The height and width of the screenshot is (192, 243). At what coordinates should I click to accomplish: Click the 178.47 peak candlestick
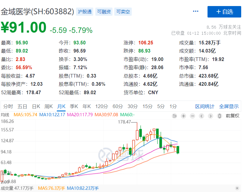[137, 135]
